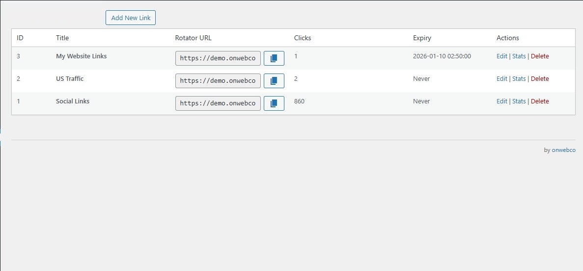
Task: Click the My Website Links title
Action: (81, 56)
